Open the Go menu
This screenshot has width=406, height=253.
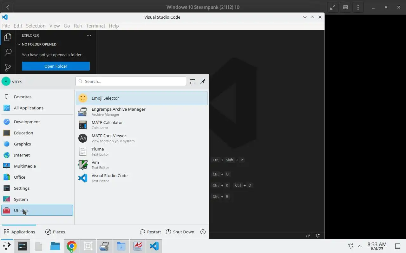click(67, 26)
